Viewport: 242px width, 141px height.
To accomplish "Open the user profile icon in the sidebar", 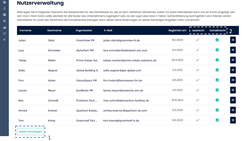I will 4,8.
